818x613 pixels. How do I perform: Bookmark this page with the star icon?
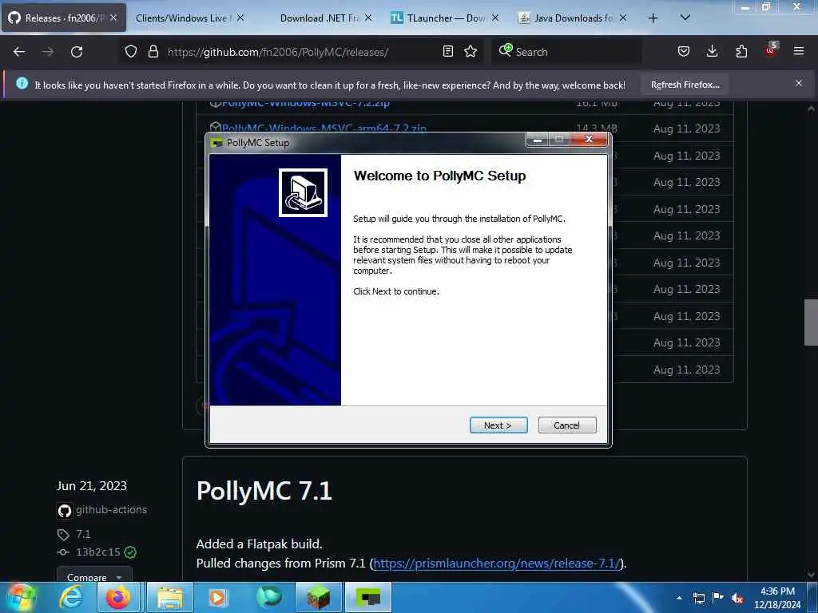click(471, 51)
